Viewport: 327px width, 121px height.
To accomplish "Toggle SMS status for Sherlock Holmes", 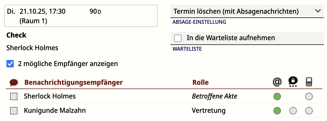I will coord(309,96).
